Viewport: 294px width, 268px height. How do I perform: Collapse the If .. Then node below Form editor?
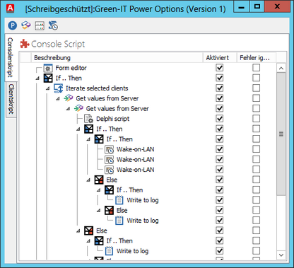click(x=37, y=78)
